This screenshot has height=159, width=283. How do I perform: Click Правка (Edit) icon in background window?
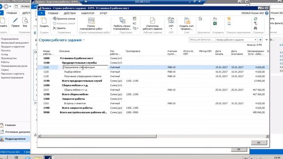click(15, 23)
